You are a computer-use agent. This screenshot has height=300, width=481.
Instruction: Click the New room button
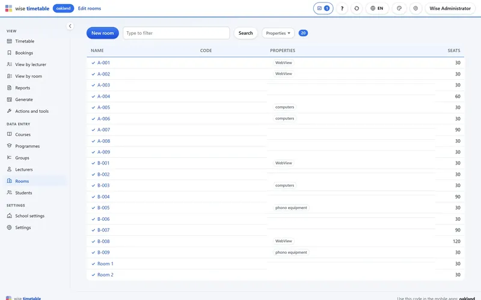click(102, 33)
